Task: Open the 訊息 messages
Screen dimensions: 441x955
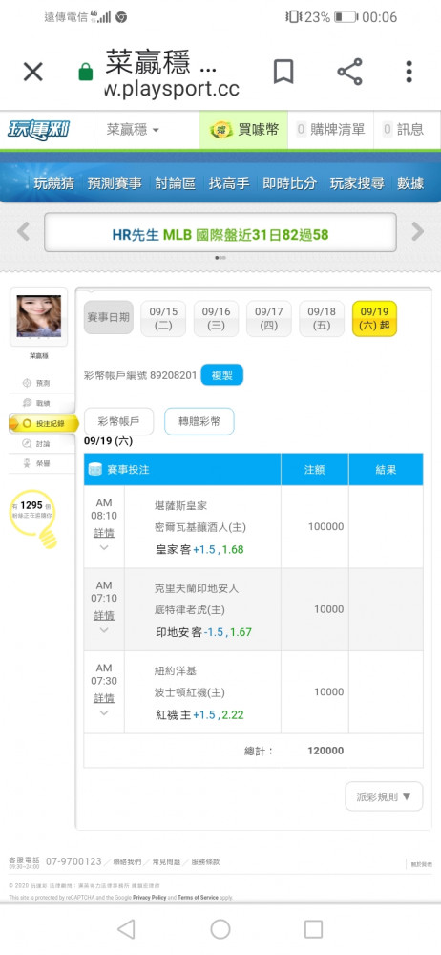Action: pyautogui.click(x=403, y=130)
